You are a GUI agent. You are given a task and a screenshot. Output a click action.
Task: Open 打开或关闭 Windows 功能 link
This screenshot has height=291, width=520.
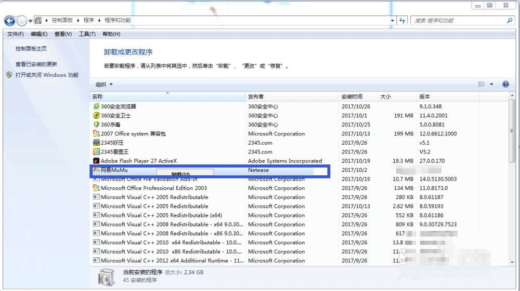pyautogui.click(x=47, y=75)
